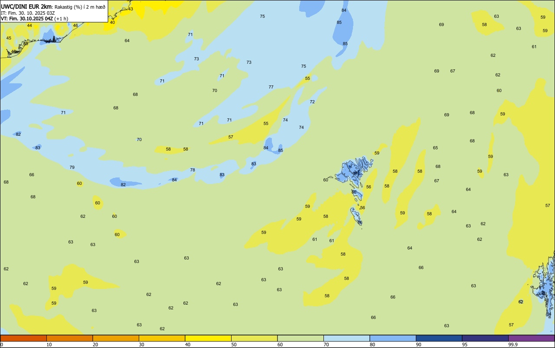Pick the 40–50 bright yellow legend swatch

coord(208,338)
